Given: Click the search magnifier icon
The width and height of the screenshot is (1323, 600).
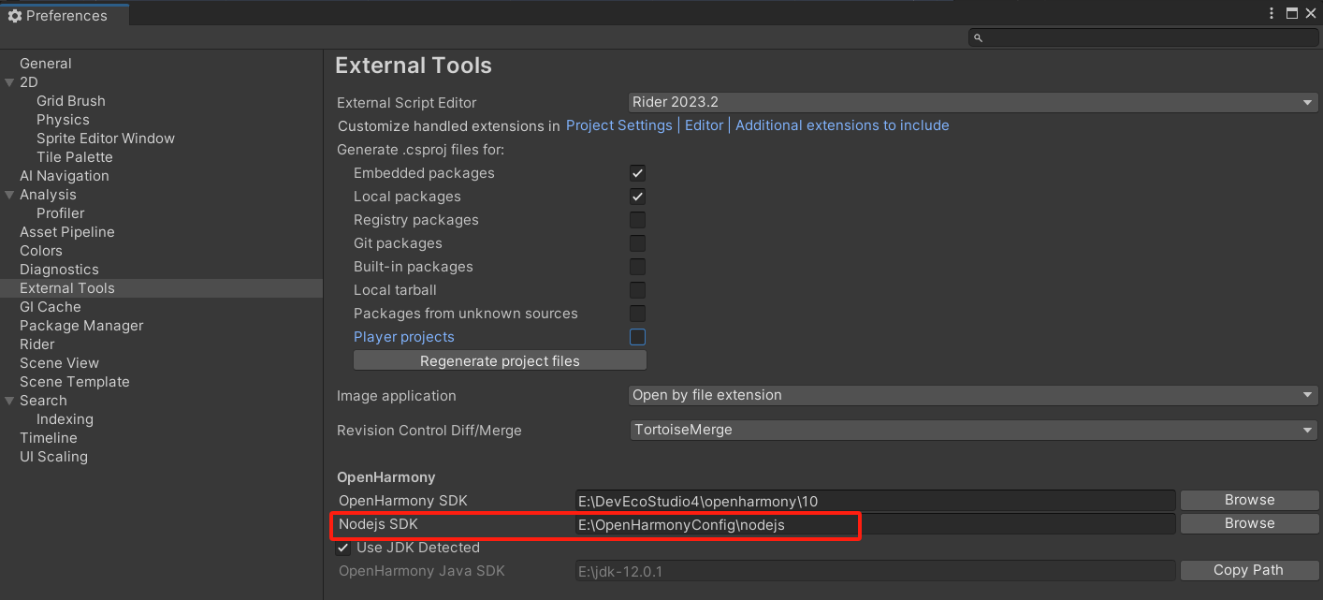Looking at the screenshot, I should pos(978,38).
